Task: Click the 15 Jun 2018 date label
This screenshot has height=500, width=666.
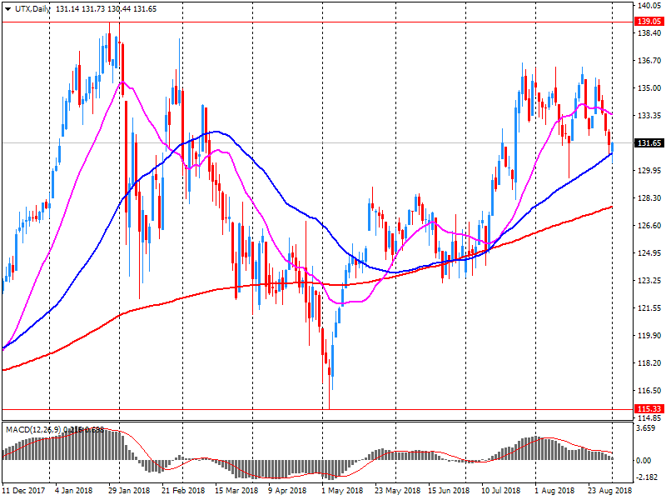Action: 449,491
